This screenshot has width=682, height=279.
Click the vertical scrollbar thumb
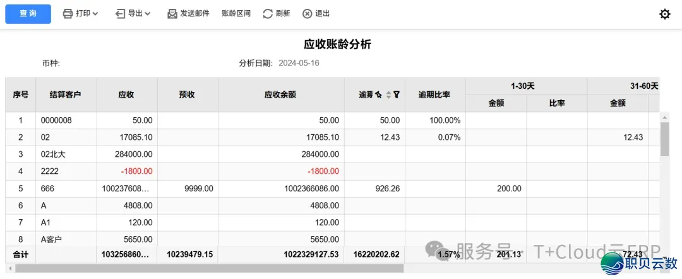pyautogui.click(x=664, y=139)
